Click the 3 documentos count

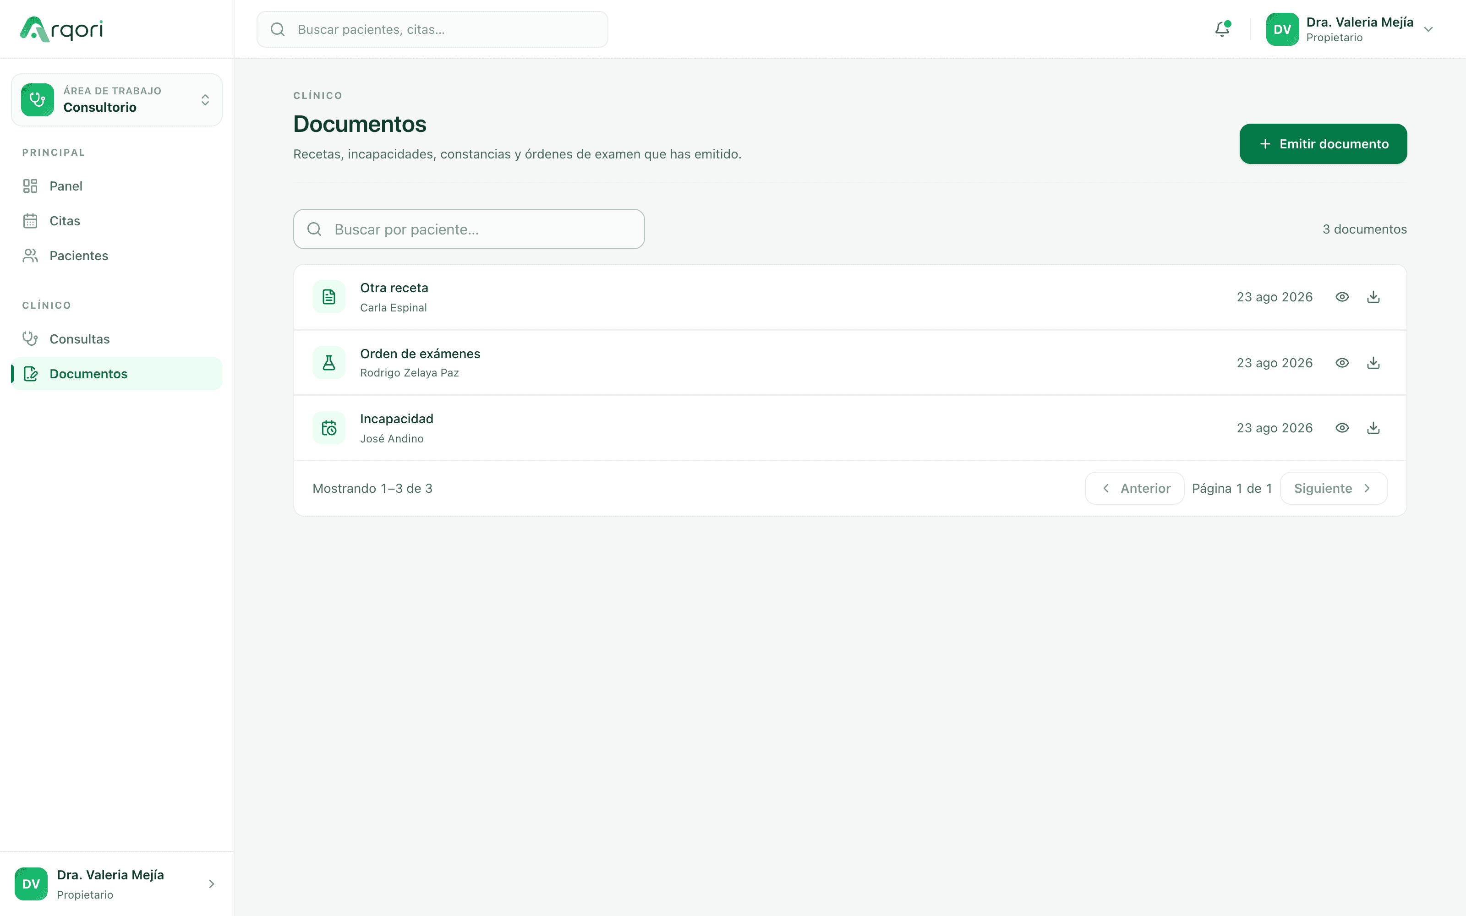pyautogui.click(x=1364, y=229)
